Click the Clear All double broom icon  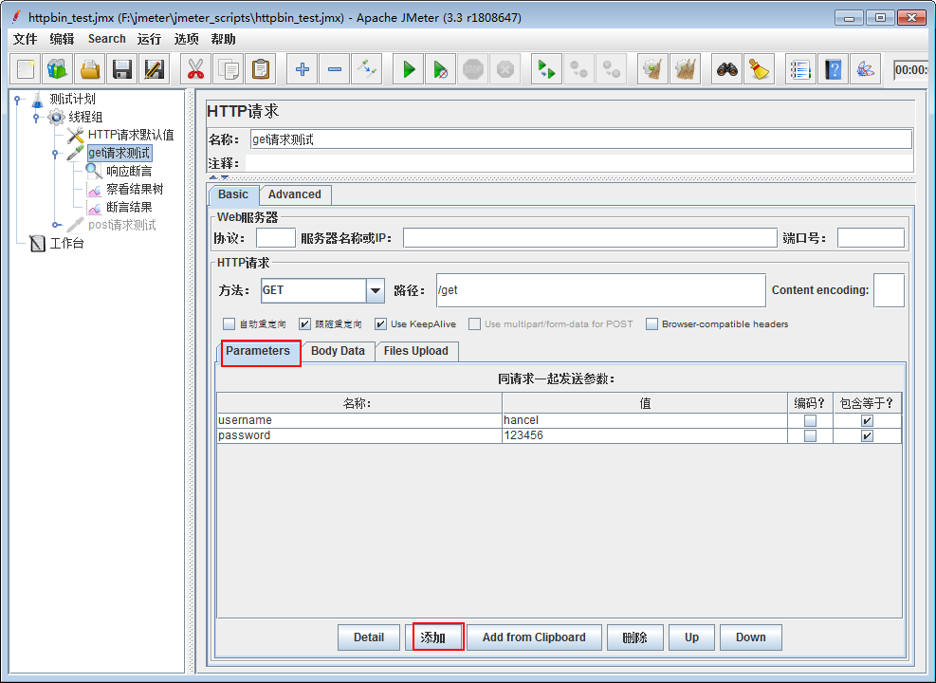686,69
